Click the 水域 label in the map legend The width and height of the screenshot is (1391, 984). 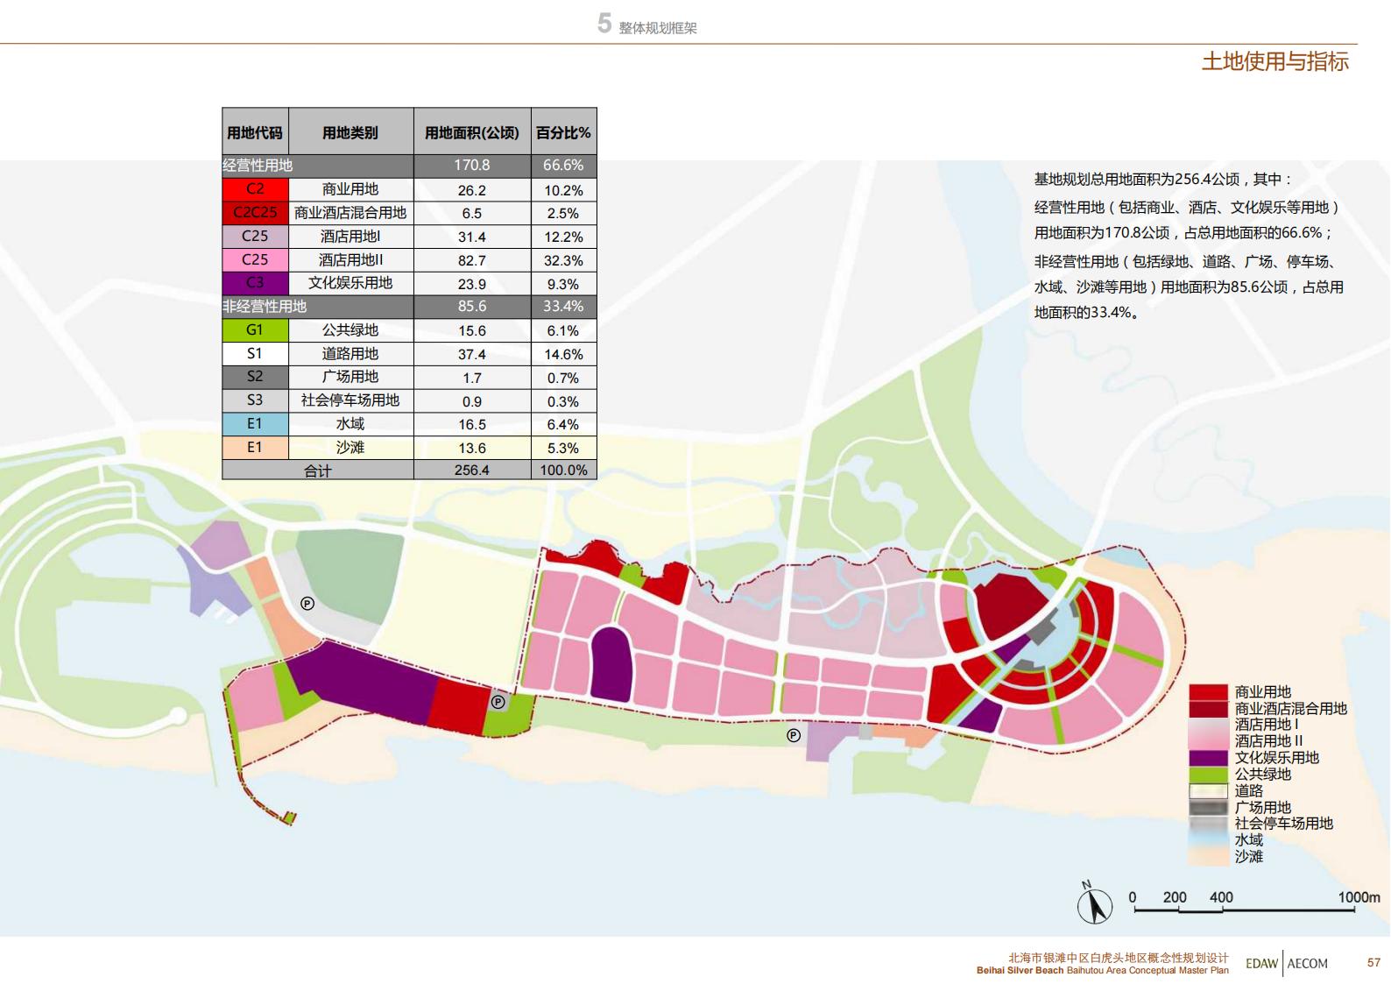1249,840
